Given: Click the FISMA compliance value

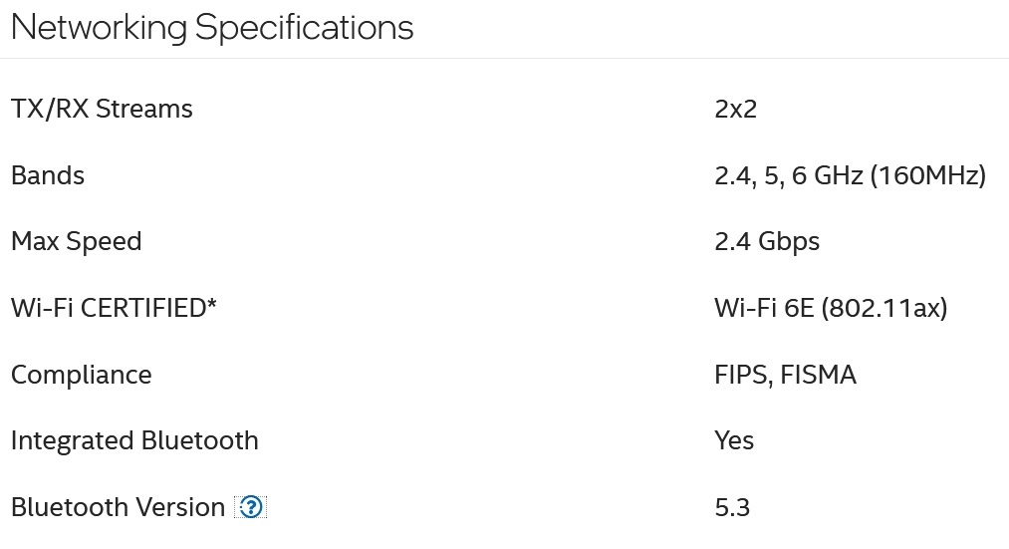Looking at the screenshot, I should coord(819,375).
